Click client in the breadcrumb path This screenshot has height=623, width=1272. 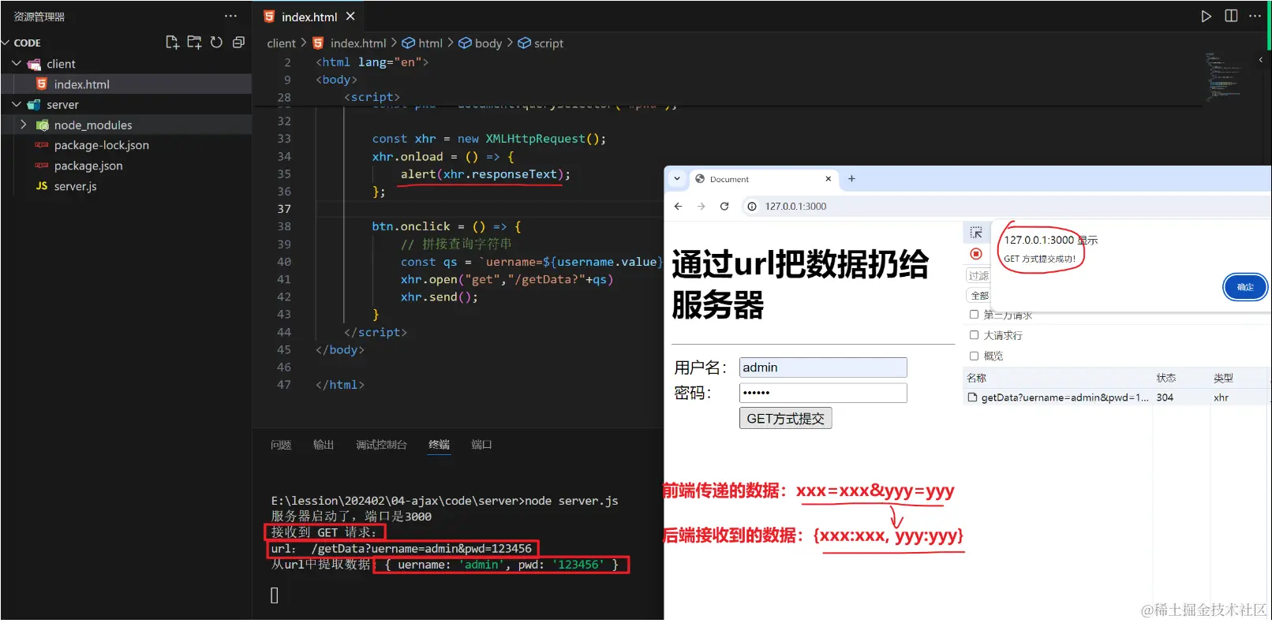281,43
